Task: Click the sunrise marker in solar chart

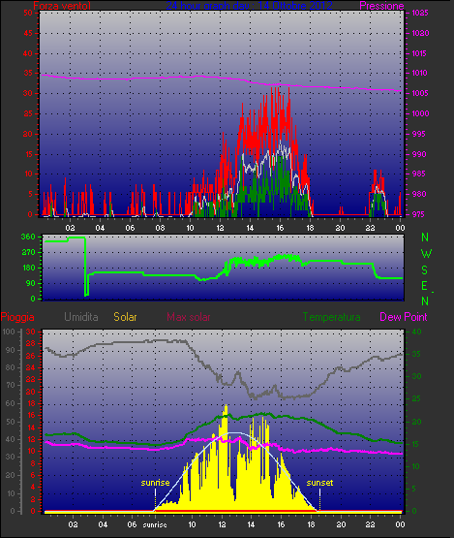Action: tap(155, 483)
